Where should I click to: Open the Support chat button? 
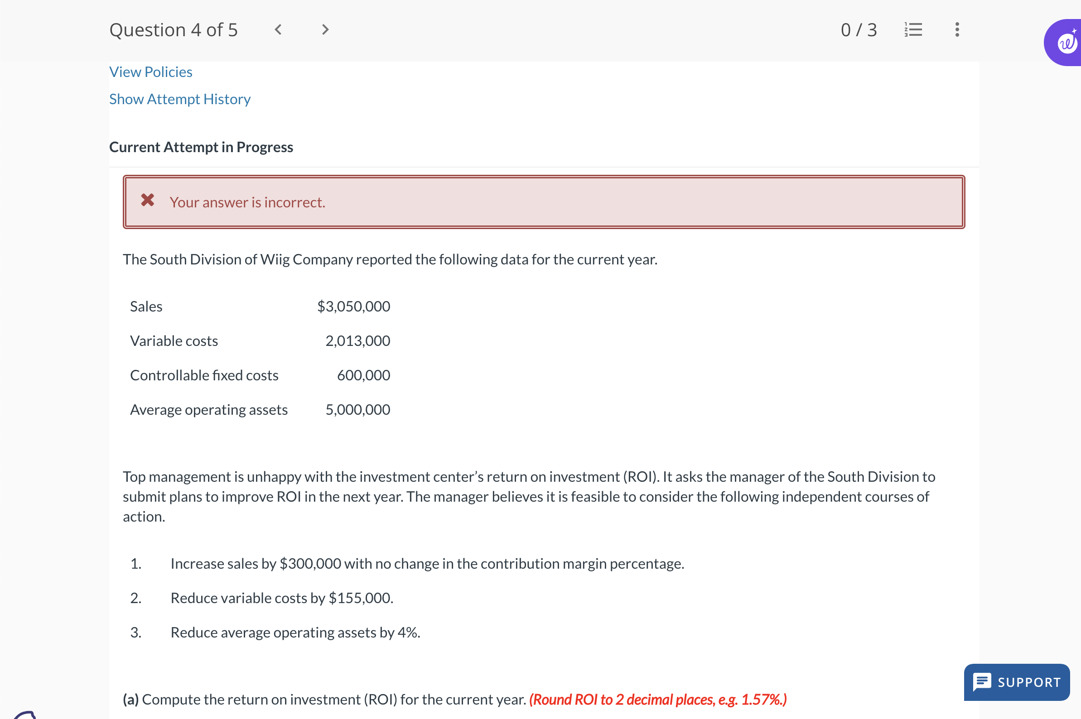[x=1016, y=681]
